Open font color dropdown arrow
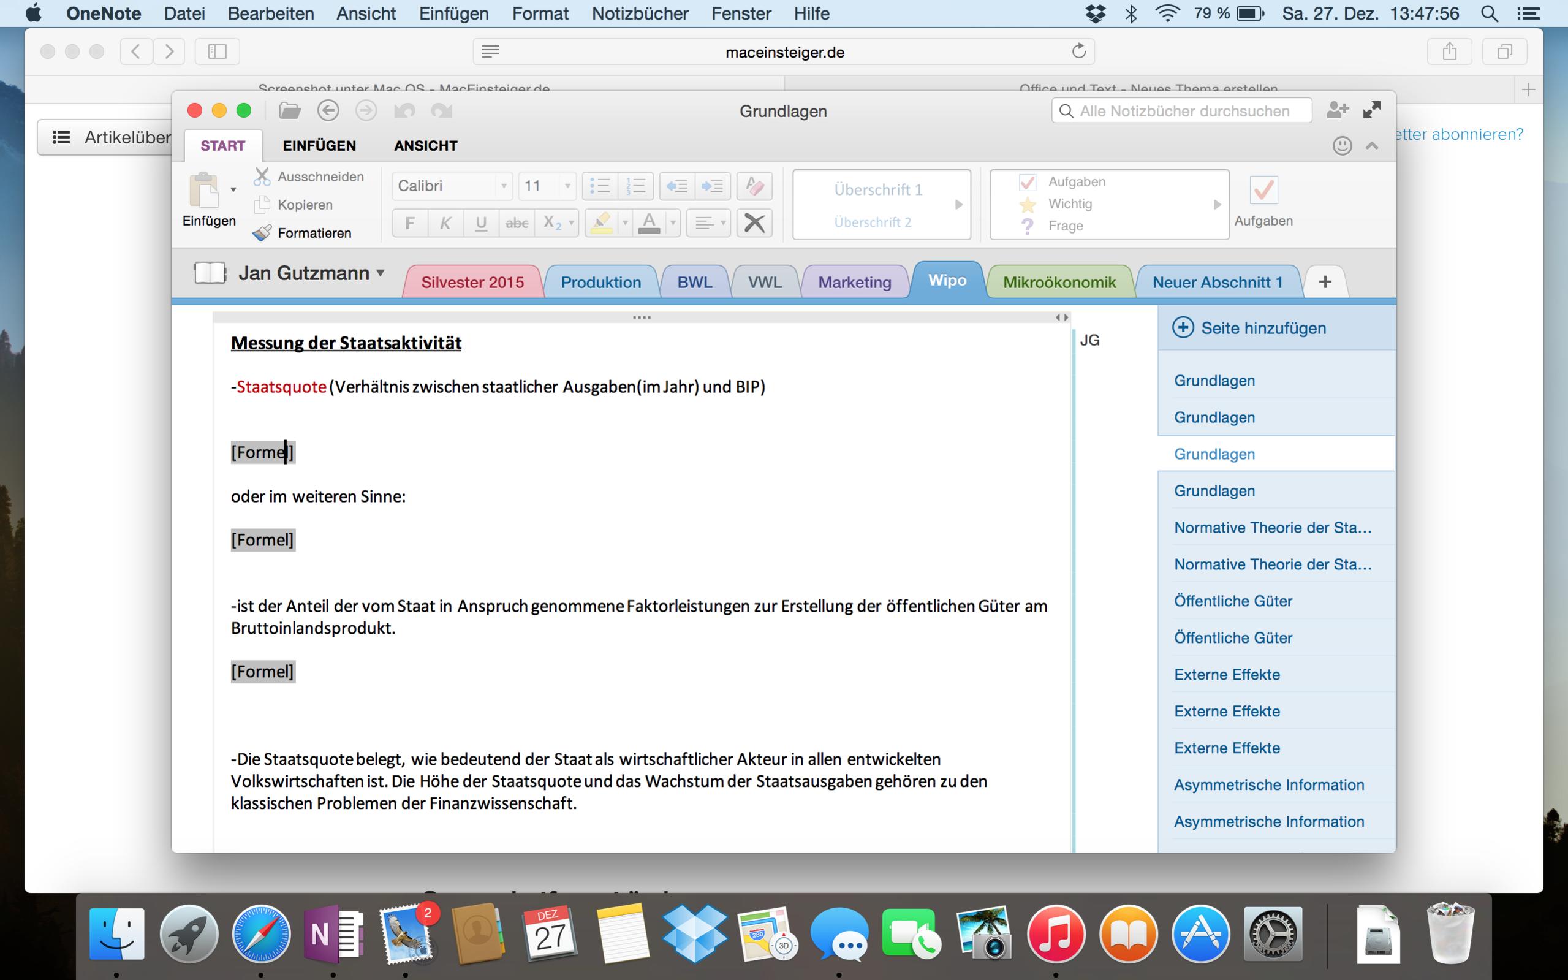 coord(673,223)
